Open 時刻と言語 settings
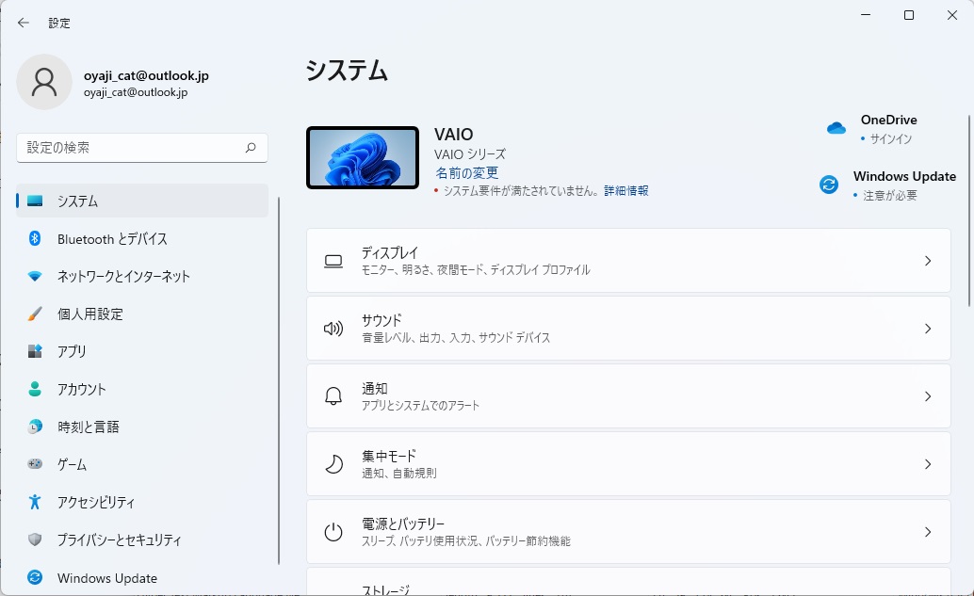The height and width of the screenshot is (596, 974). (142, 427)
